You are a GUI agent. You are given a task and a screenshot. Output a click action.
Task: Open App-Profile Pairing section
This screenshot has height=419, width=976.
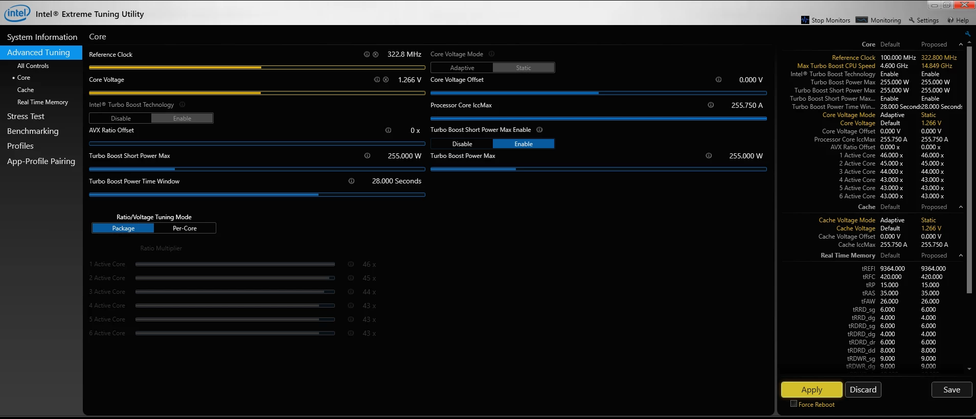tap(41, 161)
